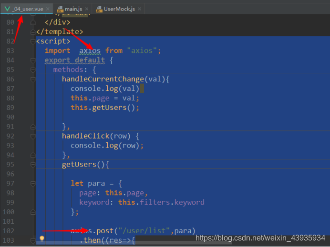Click the "from" keyword on line 83
This screenshot has width=330, height=247.
[x=114, y=50]
